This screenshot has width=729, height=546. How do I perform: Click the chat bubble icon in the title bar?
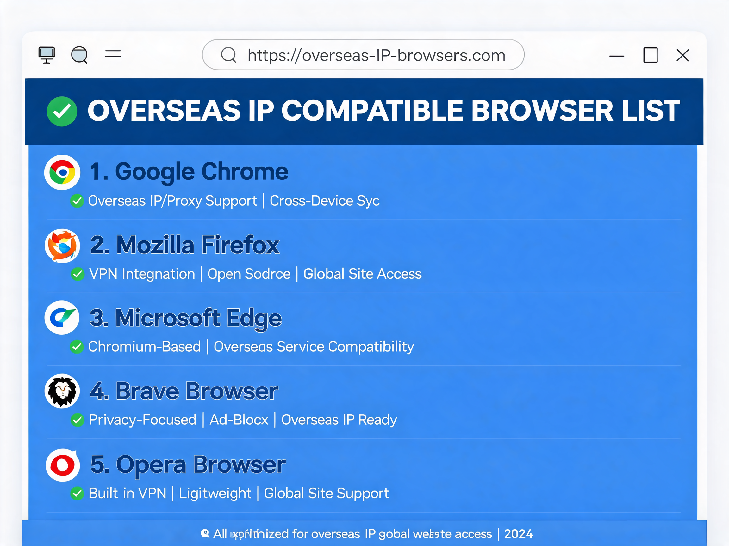79,55
